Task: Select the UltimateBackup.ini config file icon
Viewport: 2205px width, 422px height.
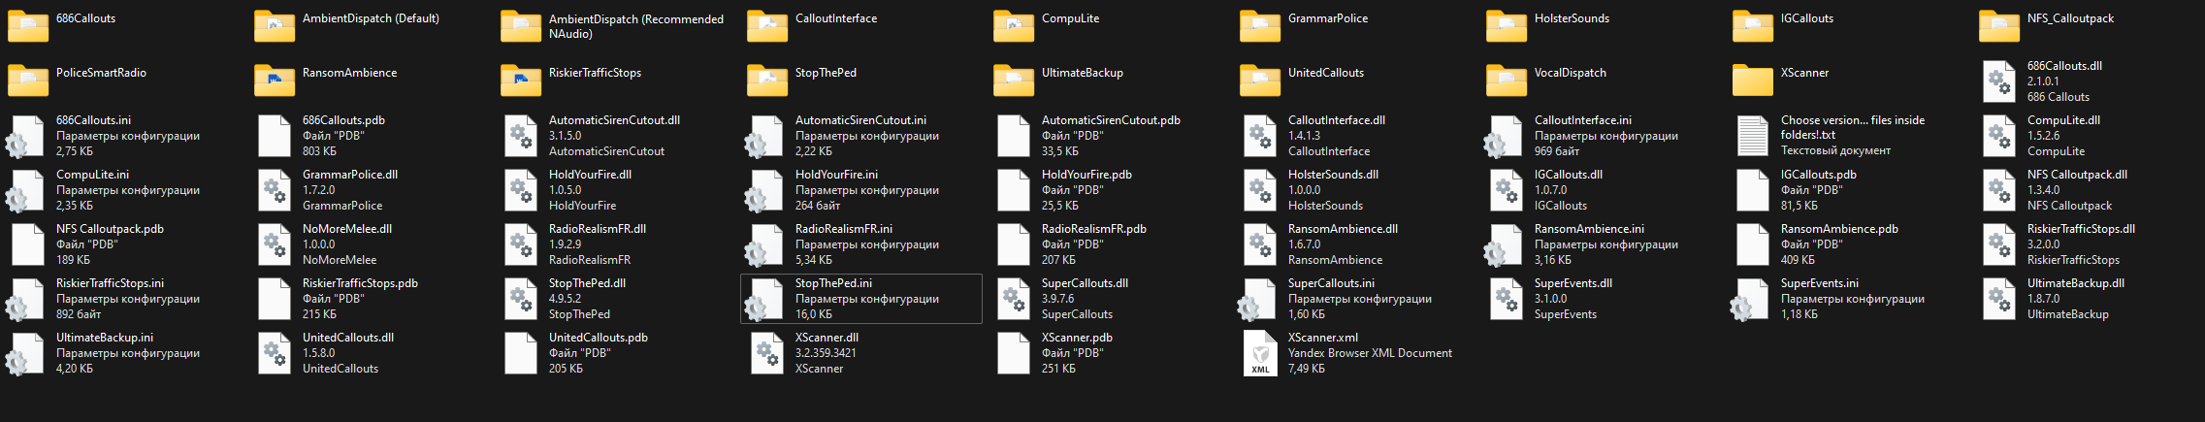Action: (25, 353)
